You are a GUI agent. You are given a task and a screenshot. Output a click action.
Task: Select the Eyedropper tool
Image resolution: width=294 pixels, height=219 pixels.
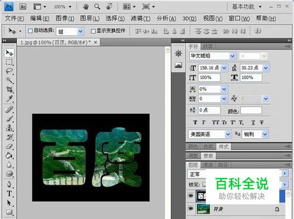(x=9, y=99)
